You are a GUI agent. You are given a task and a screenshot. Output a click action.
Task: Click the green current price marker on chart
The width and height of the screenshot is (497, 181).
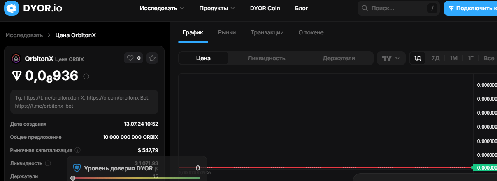tap(485, 167)
